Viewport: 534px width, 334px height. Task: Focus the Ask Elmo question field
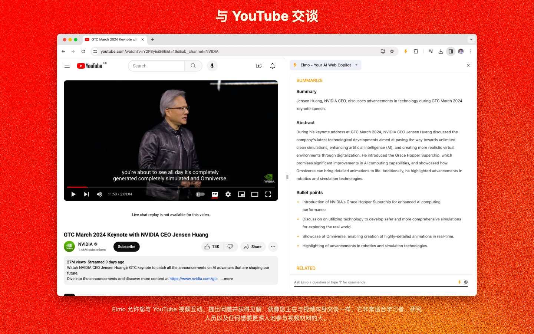[x=375, y=282]
